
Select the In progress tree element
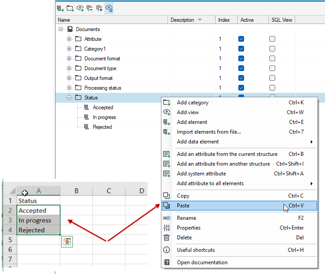point(104,117)
